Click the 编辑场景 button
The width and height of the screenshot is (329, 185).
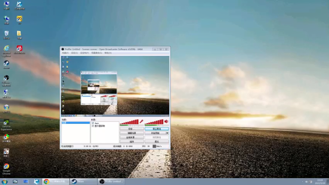tap(132, 133)
